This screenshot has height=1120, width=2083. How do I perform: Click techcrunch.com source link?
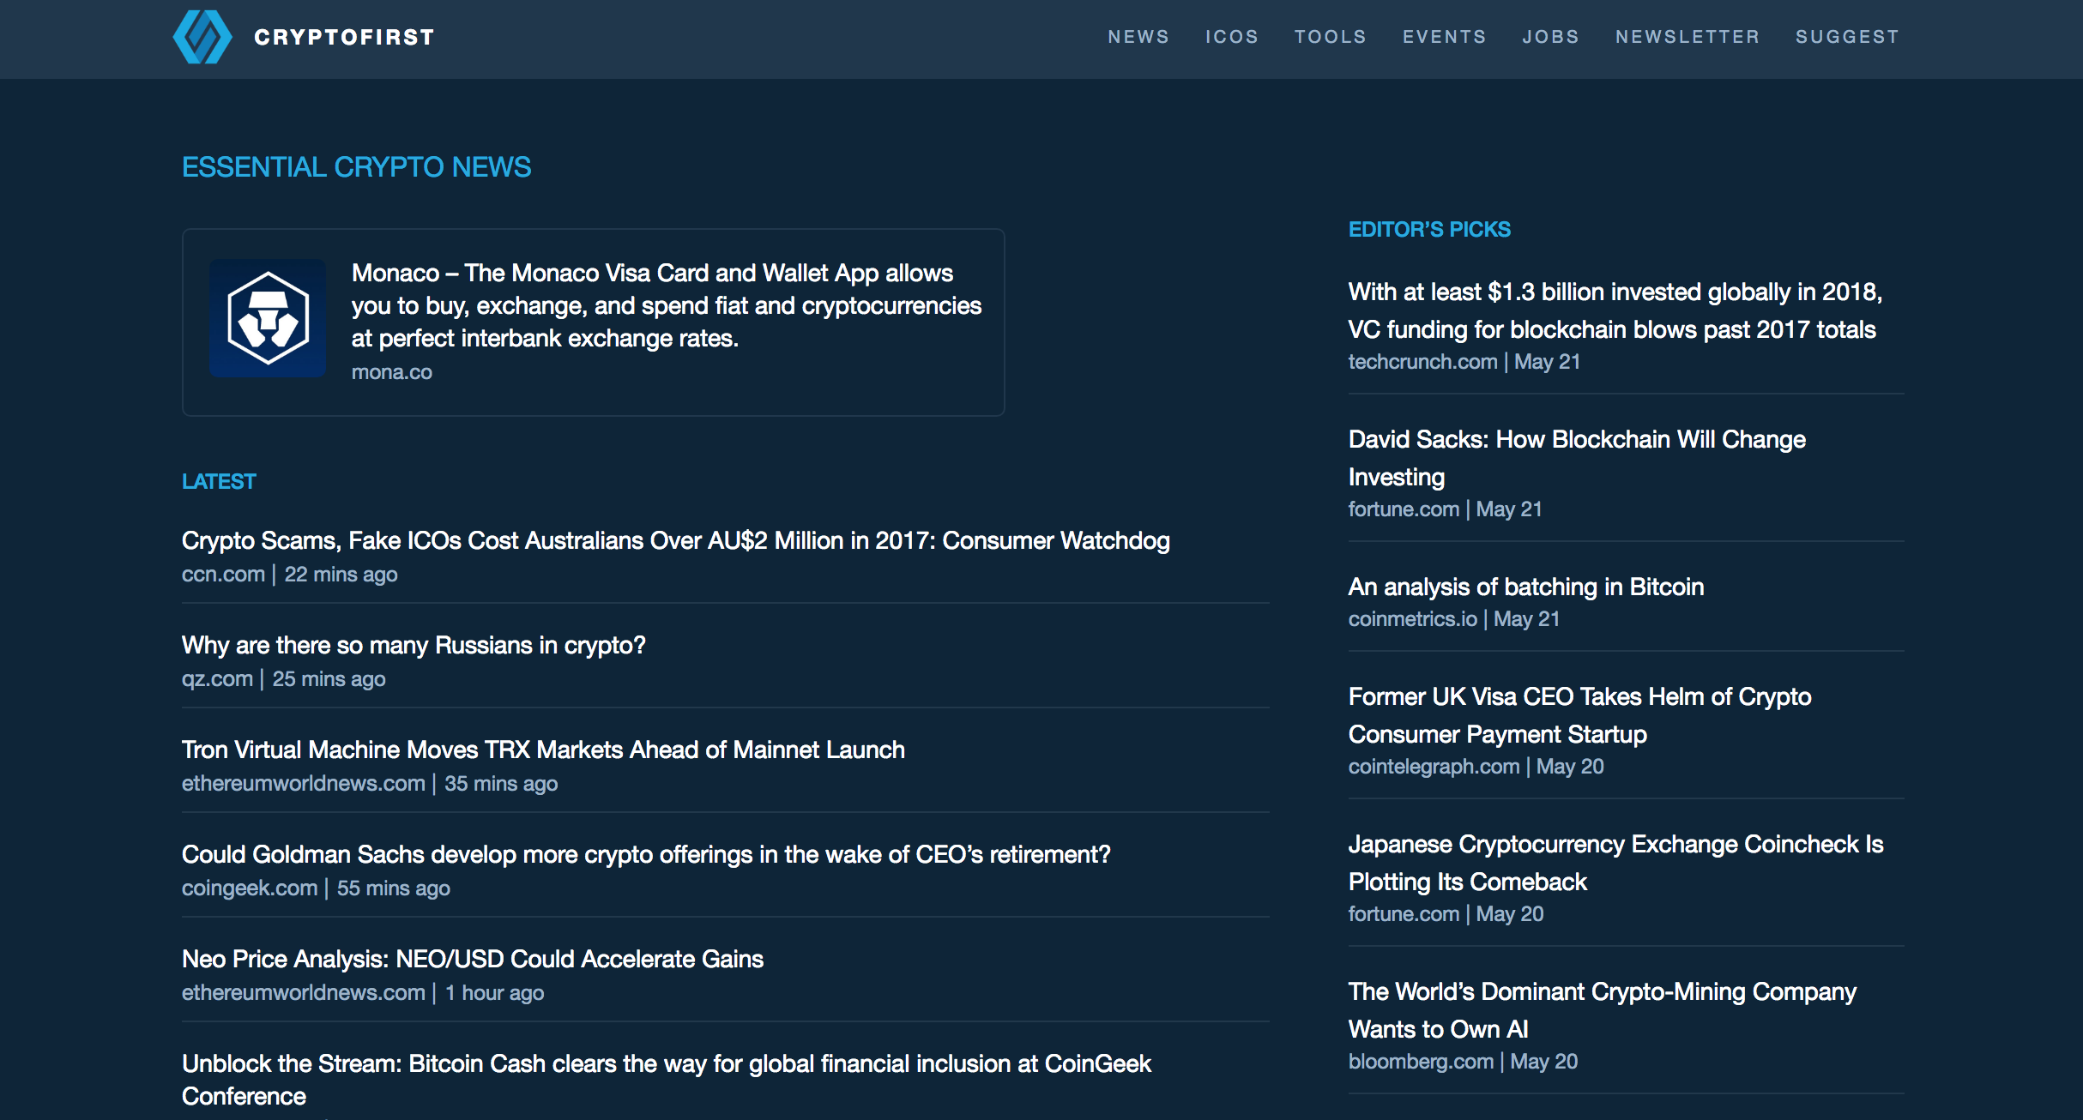pos(1423,362)
